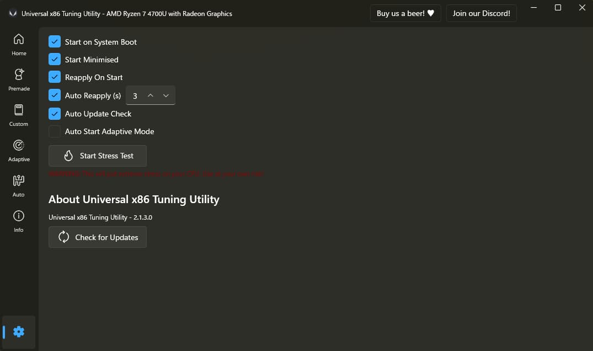Turn off Auto Update Check
The width and height of the screenshot is (593, 351).
tap(55, 114)
